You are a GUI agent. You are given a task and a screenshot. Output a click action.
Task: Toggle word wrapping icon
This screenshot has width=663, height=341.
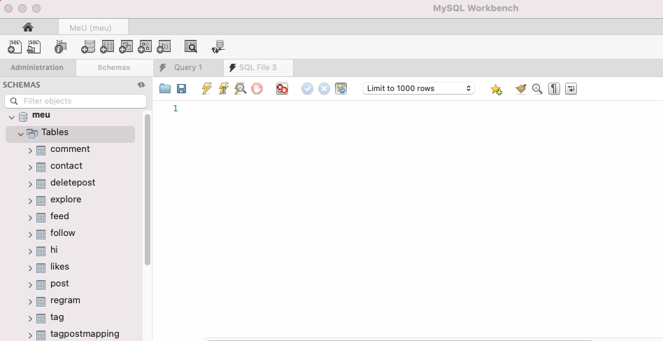click(x=571, y=88)
